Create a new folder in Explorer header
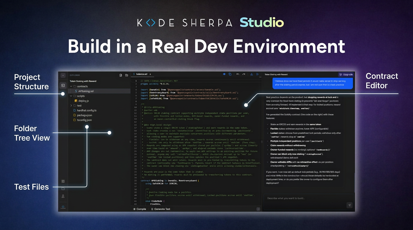413x230 pixels. point(126,75)
